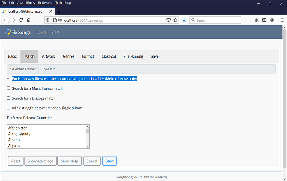Click Start in the Fix Songs header
287x181 pixels.
point(55,32)
